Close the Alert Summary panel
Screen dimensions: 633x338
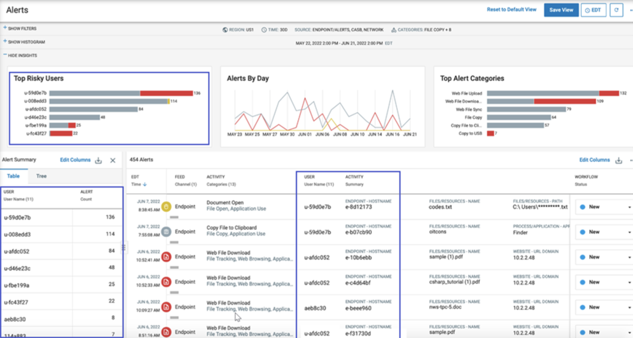(113, 160)
